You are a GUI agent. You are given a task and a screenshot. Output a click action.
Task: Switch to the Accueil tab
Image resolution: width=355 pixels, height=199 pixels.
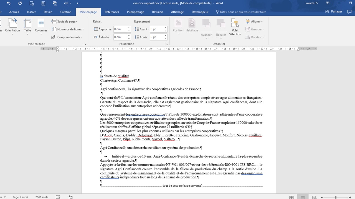click(14, 12)
